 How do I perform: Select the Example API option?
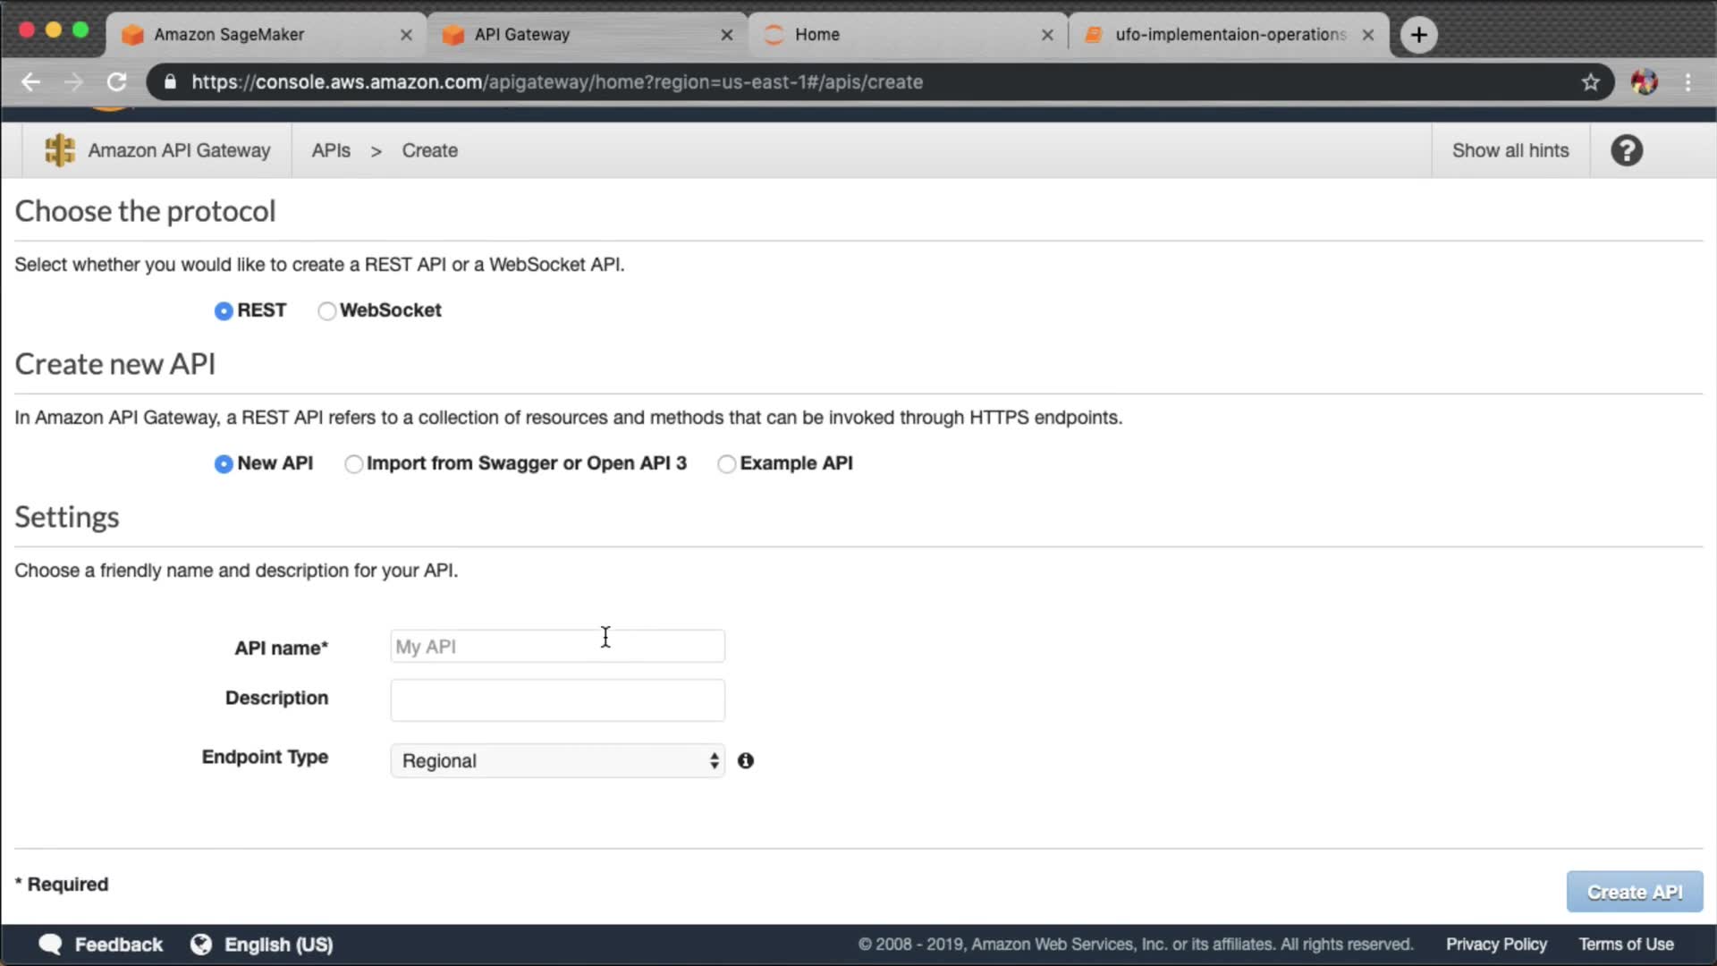(x=727, y=463)
